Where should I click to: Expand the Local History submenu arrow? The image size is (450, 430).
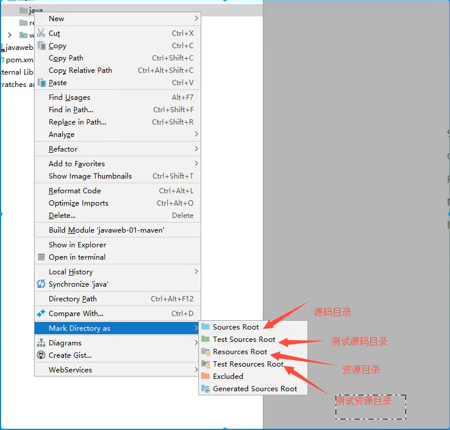click(197, 271)
